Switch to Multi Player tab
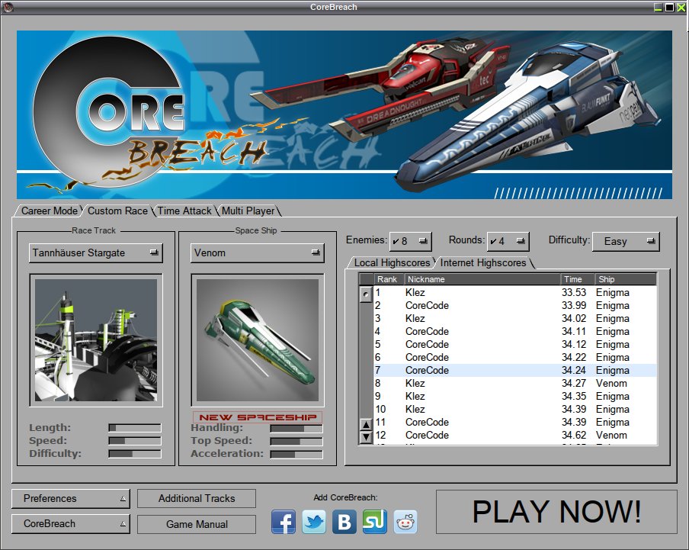689x550 pixels. (x=248, y=211)
